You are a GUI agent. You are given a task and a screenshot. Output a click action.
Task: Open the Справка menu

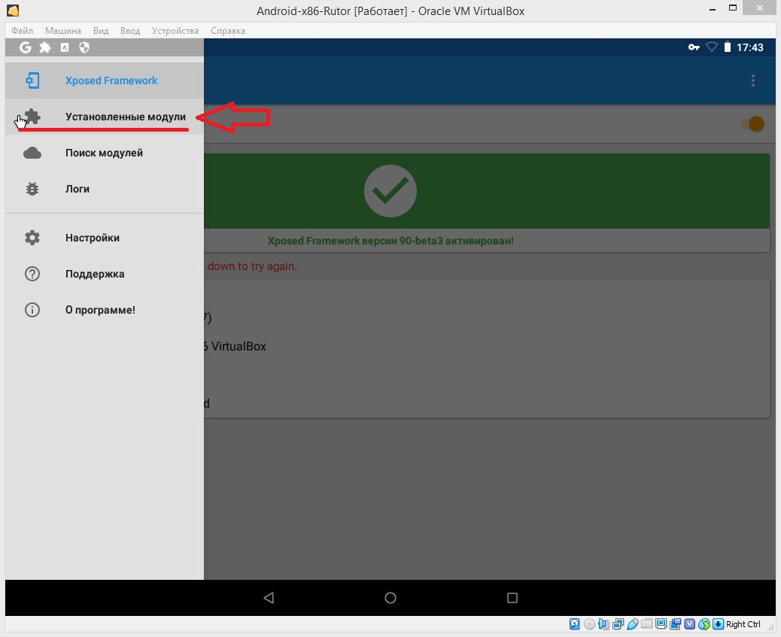228,31
